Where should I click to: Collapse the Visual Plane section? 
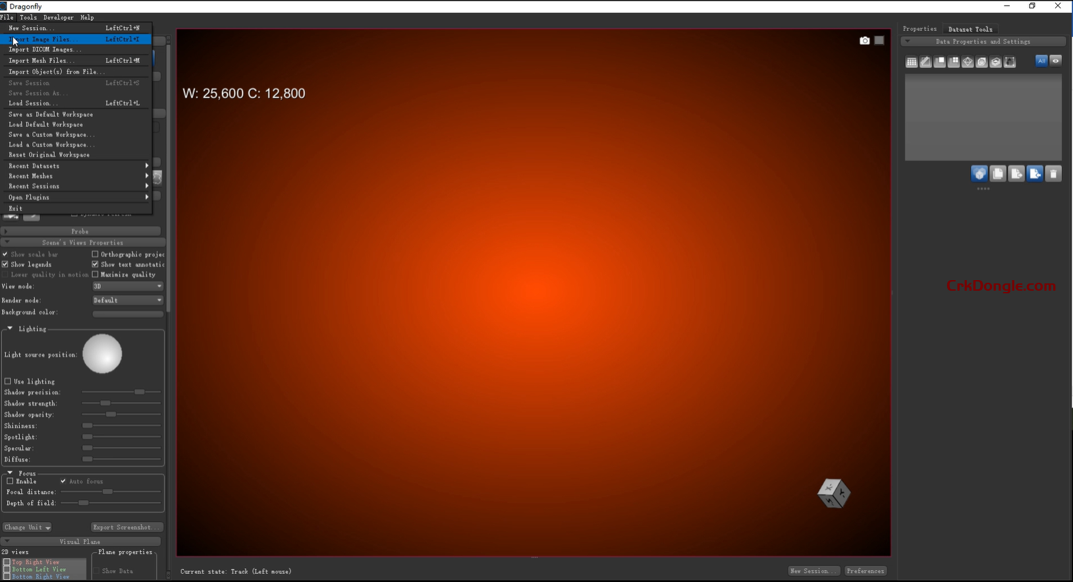tap(80, 542)
